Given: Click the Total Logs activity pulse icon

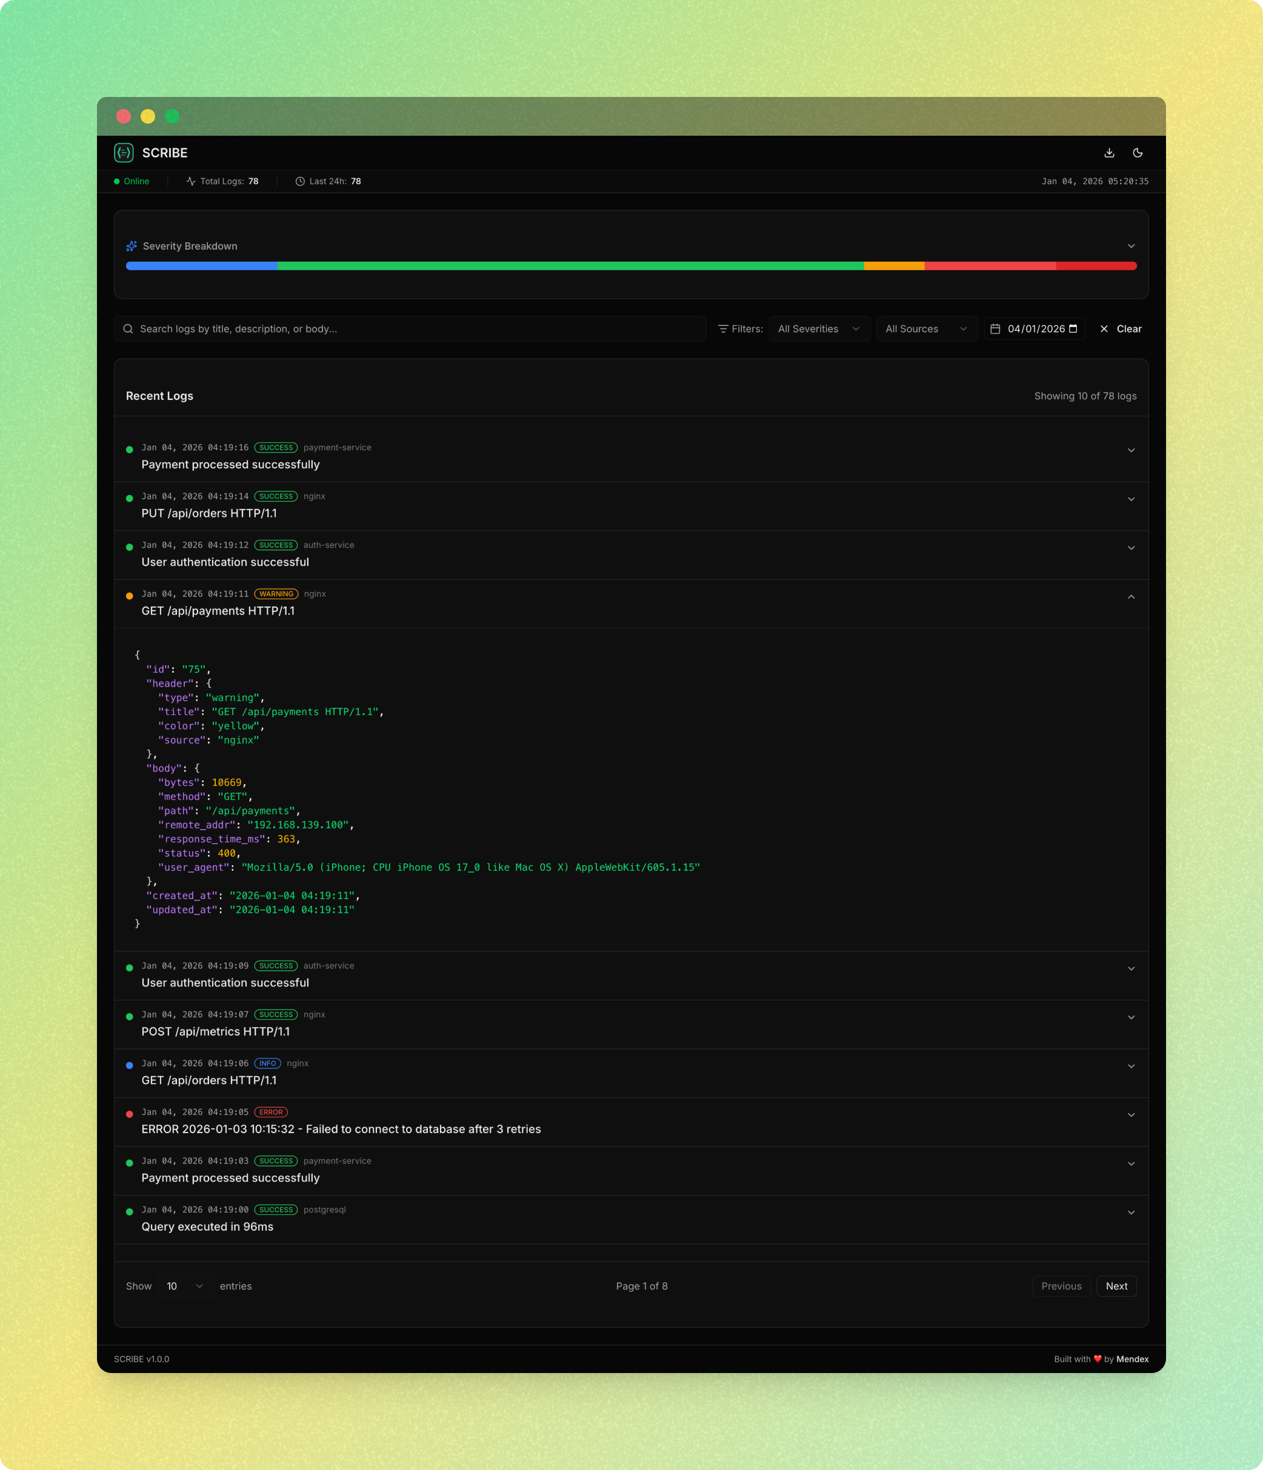Looking at the screenshot, I should (x=190, y=181).
